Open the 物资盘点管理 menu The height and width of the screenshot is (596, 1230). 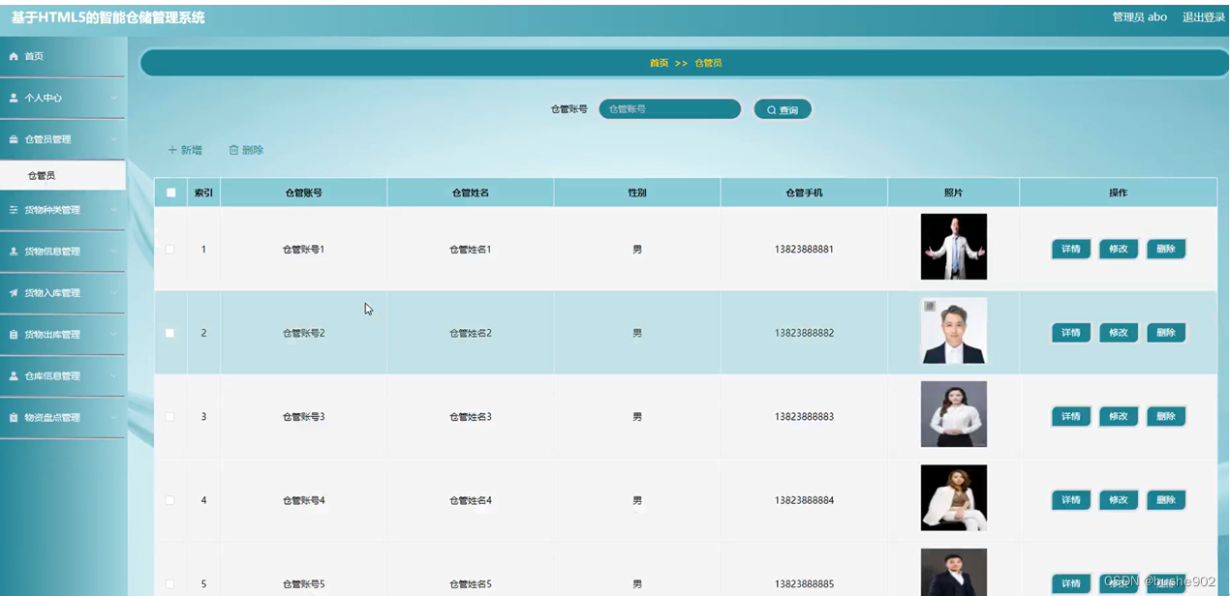coord(62,418)
